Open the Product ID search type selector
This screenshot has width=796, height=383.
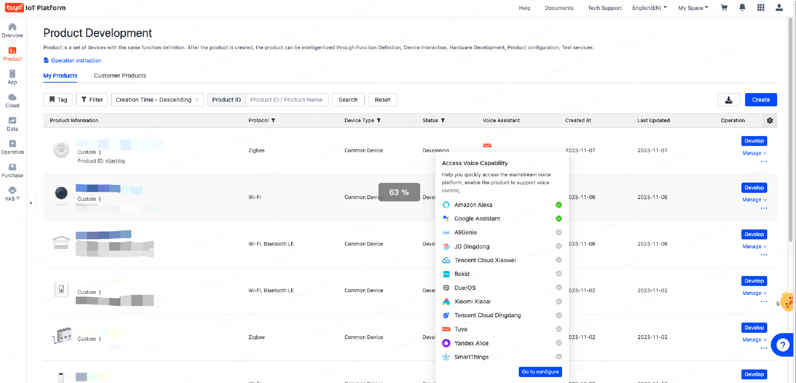pos(226,100)
